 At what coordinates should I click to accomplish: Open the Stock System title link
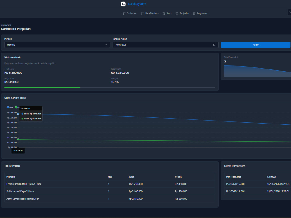point(137,4)
